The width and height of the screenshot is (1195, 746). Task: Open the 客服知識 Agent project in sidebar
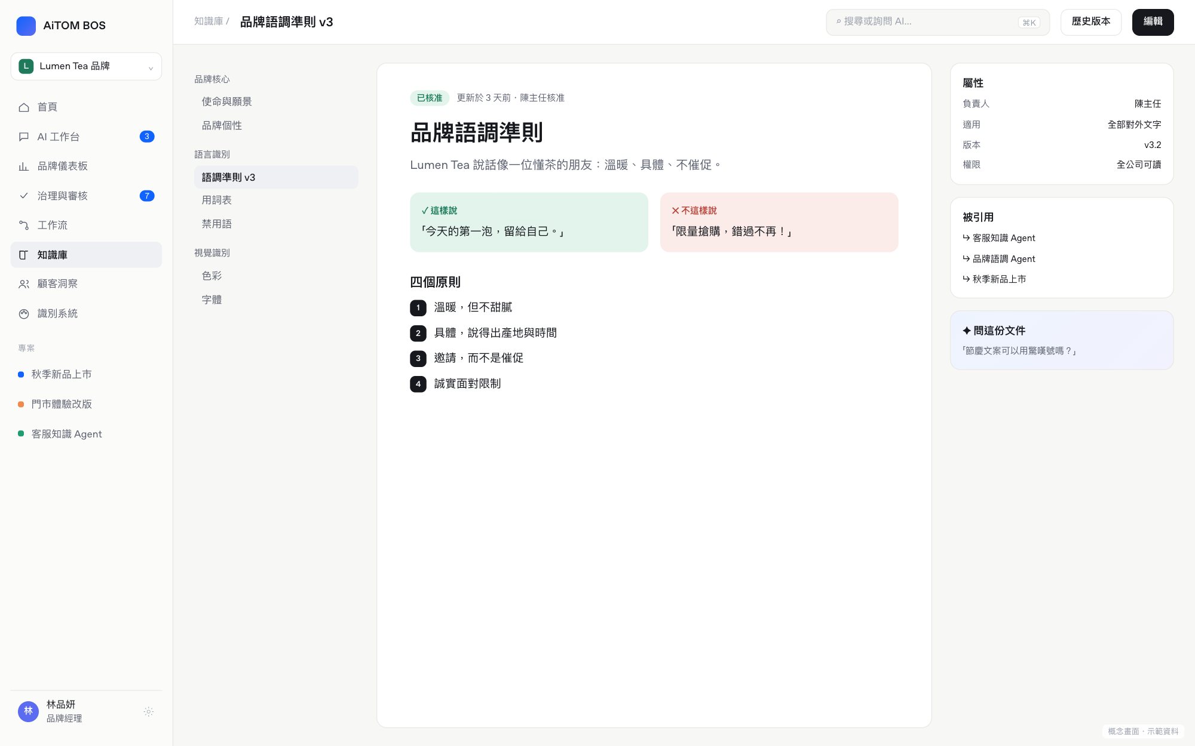click(x=86, y=434)
